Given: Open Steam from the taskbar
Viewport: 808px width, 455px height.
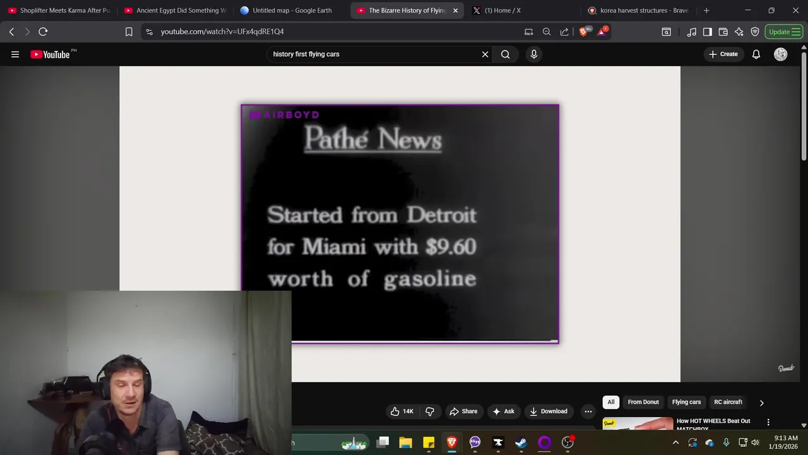Looking at the screenshot, I should click(521, 442).
